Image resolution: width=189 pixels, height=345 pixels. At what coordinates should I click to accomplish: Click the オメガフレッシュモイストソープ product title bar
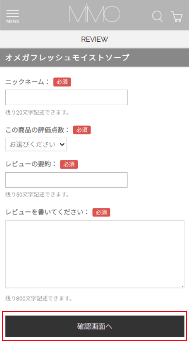[x=95, y=57]
